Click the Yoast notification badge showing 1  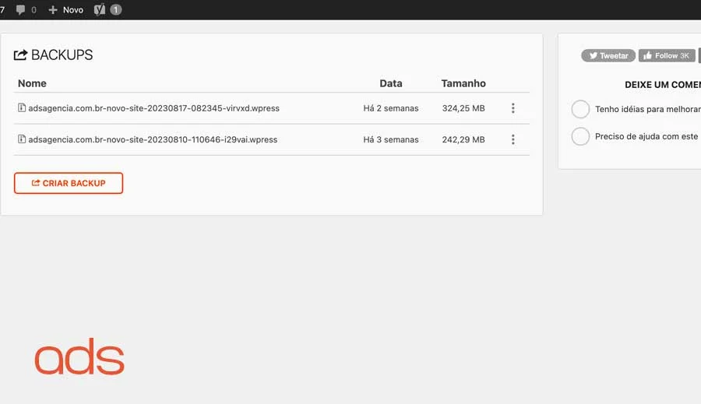[116, 10]
